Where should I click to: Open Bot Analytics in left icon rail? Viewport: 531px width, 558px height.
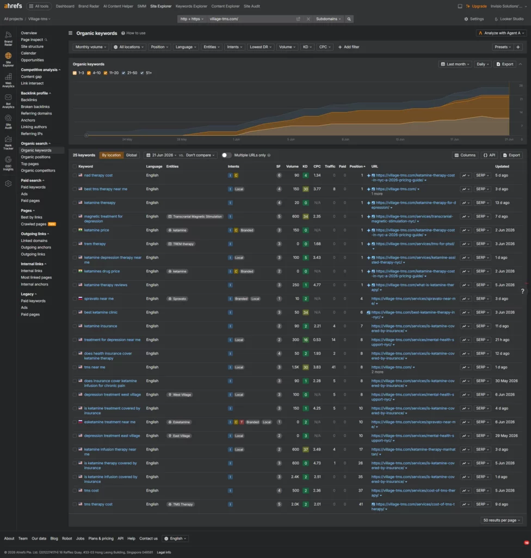tap(8, 101)
